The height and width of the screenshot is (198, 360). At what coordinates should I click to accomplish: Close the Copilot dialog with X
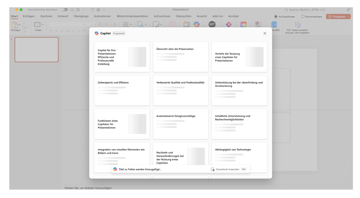point(265,33)
